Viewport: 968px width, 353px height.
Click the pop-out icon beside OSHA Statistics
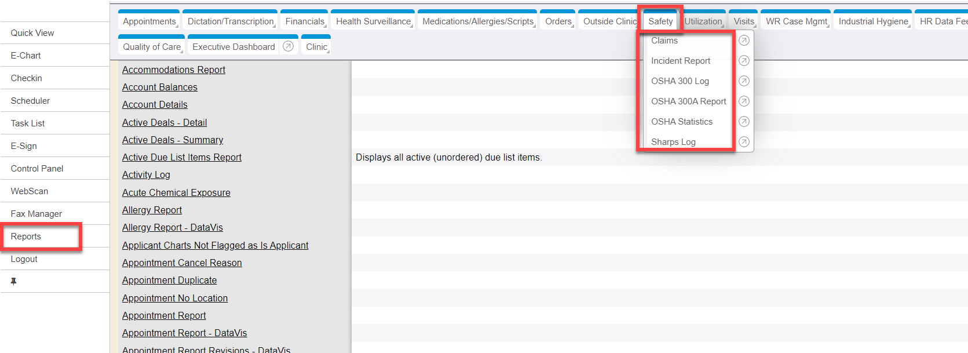pos(744,122)
